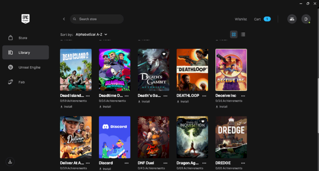Viewport: 319px width, 171px height.
Task: Open the Store sidebar page
Action: [26, 38]
